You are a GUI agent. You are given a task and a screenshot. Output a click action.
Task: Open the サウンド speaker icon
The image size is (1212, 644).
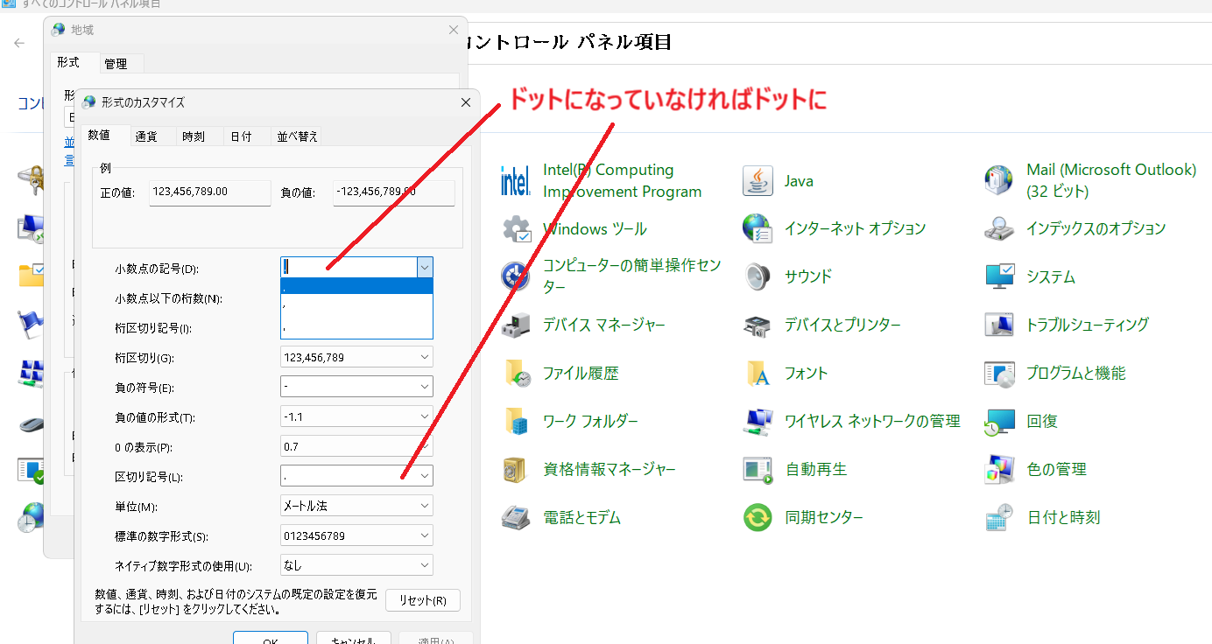(757, 276)
